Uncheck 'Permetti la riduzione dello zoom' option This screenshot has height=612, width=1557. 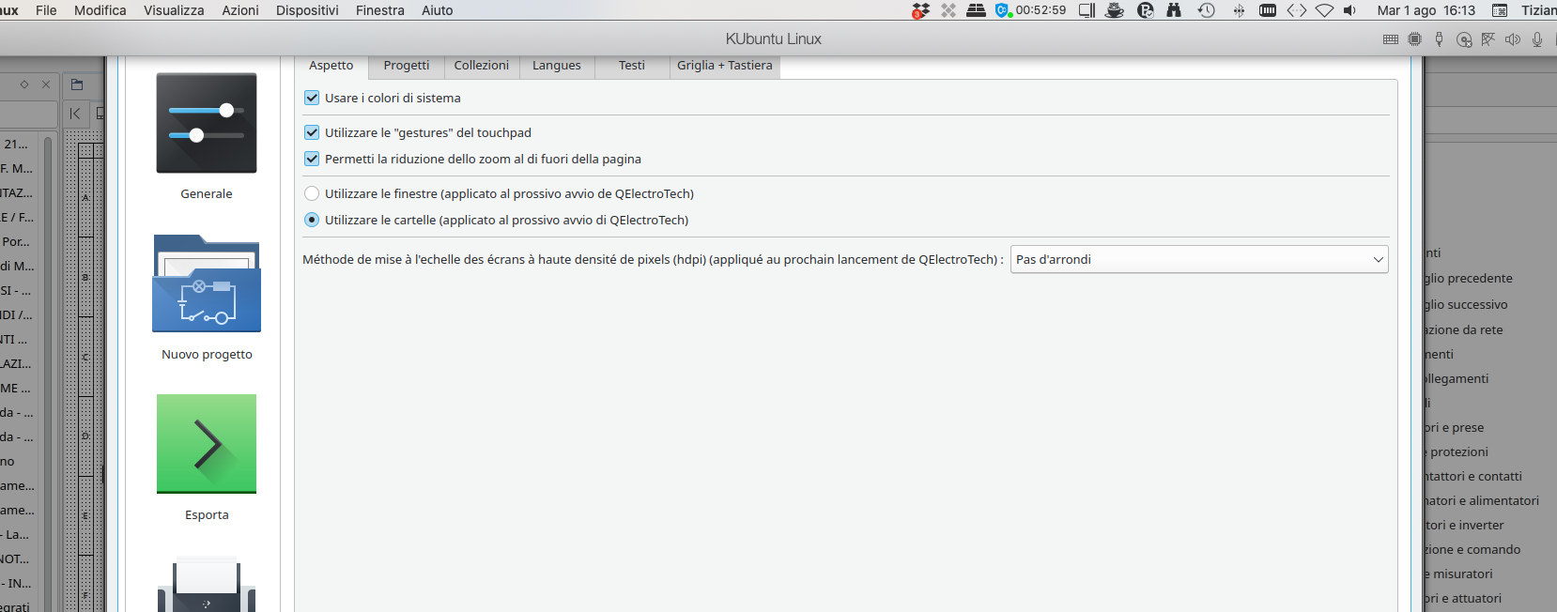312,159
